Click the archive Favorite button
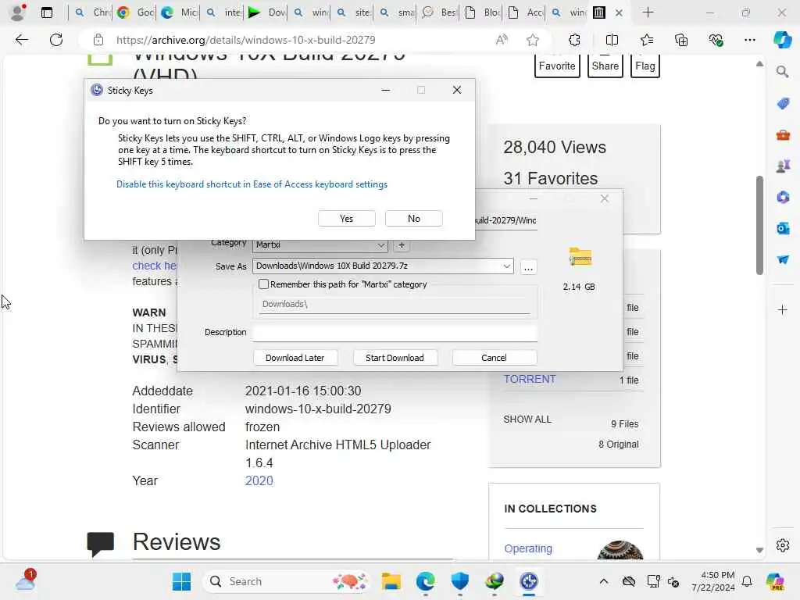This screenshot has width=800, height=600. (x=557, y=66)
